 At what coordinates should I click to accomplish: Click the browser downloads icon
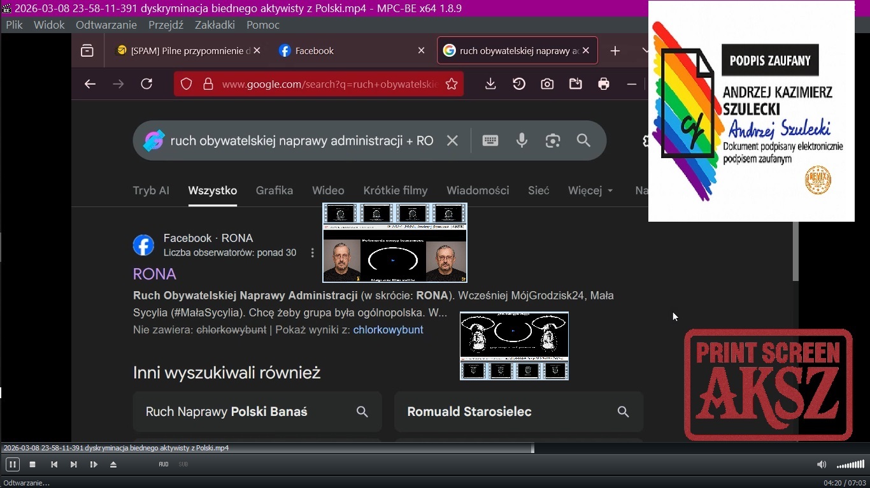click(x=490, y=84)
